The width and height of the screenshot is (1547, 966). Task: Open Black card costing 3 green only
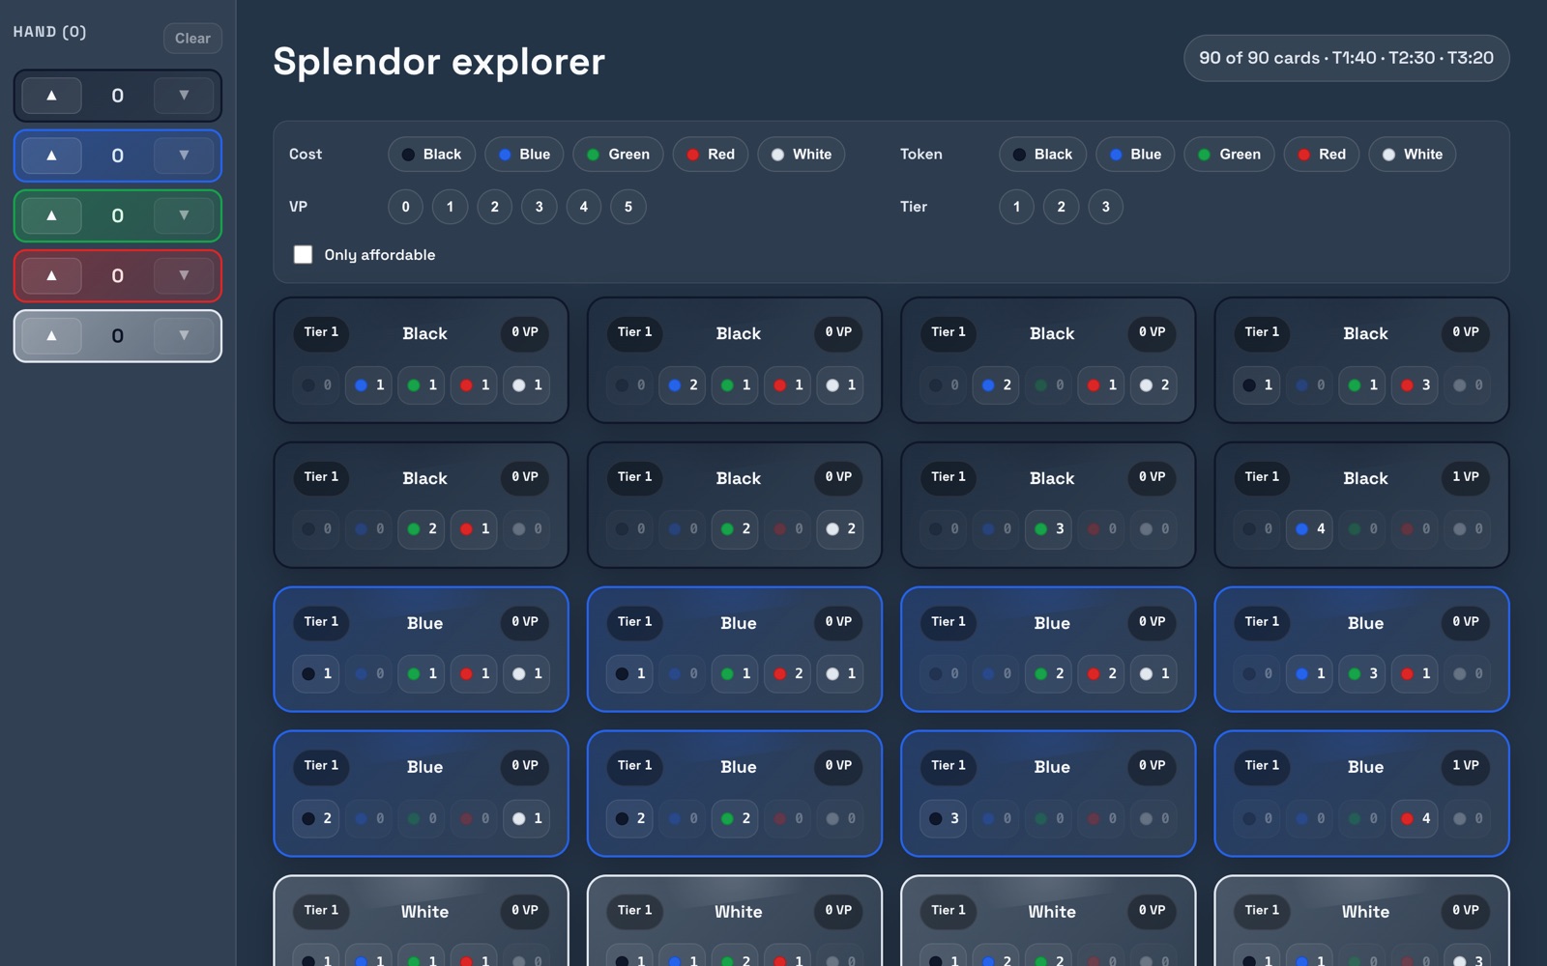click(x=1048, y=505)
